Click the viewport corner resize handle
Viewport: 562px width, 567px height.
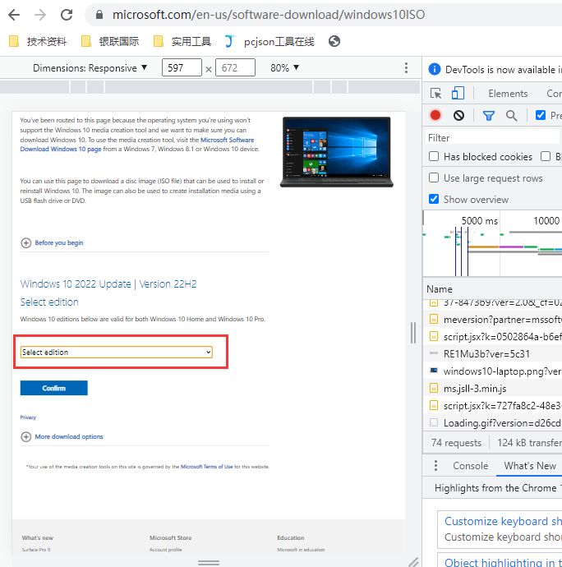(413, 562)
